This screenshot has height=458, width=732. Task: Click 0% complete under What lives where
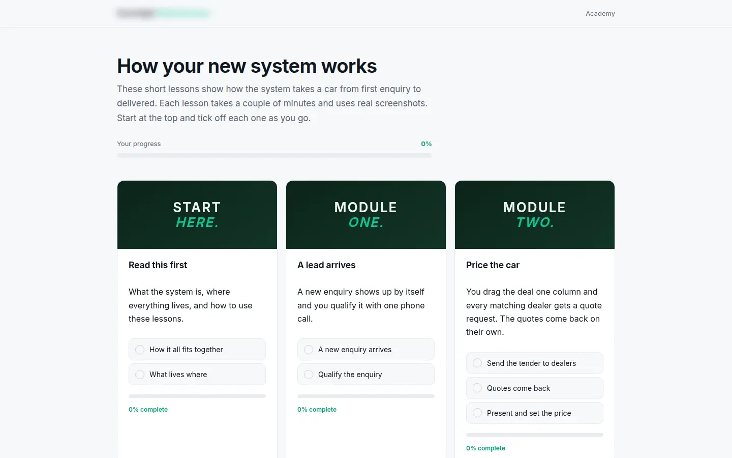pyautogui.click(x=148, y=410)
